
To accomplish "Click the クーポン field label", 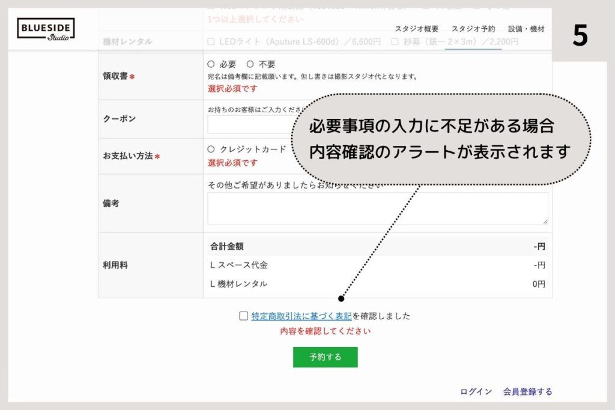I will pos(120,119).
